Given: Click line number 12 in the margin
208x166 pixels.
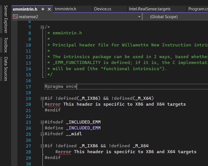Looking at the screenshot, I should [x=28, y=57].
